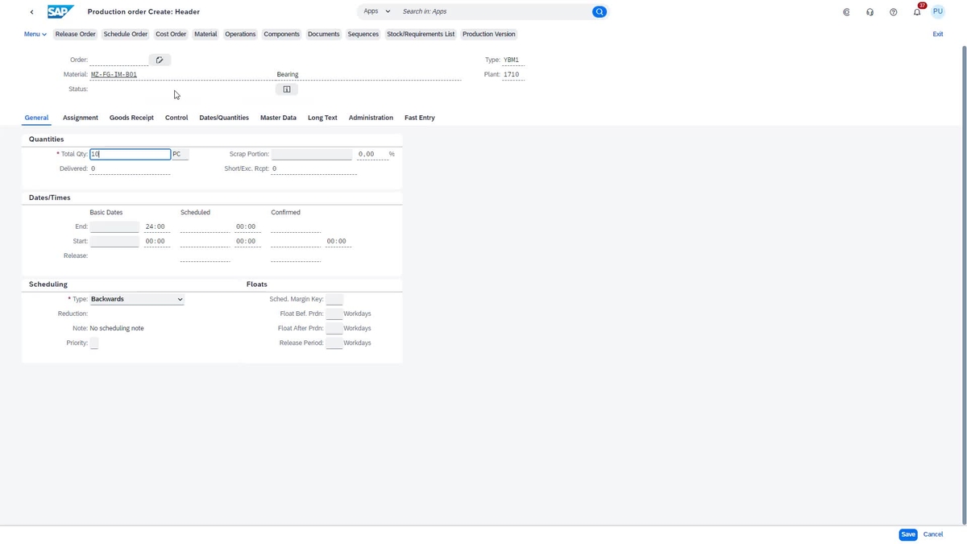The width and height of the screenshot is (967, 544).
Task: Open the PU user profile avatar
Action: (937, 11)
